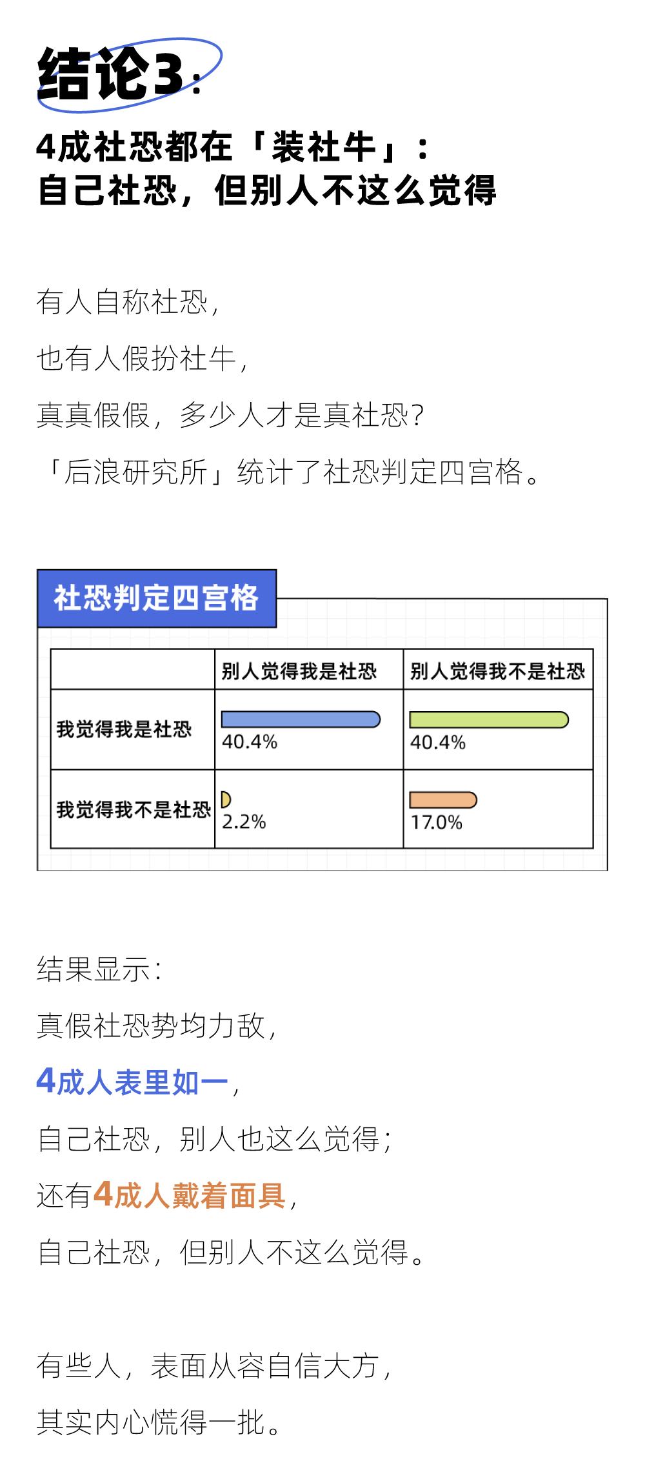
Task: Click row label 我觉得我不是社恐
Action: pyautogui.click(x=134, y=809)
